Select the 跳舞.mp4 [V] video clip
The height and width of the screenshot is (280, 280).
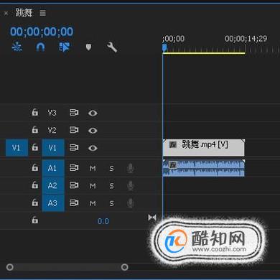pyautogui.click(x=204, y=148)
